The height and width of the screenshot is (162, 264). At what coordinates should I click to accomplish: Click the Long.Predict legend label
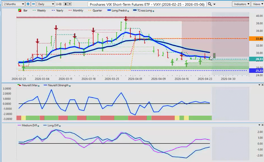121,11
